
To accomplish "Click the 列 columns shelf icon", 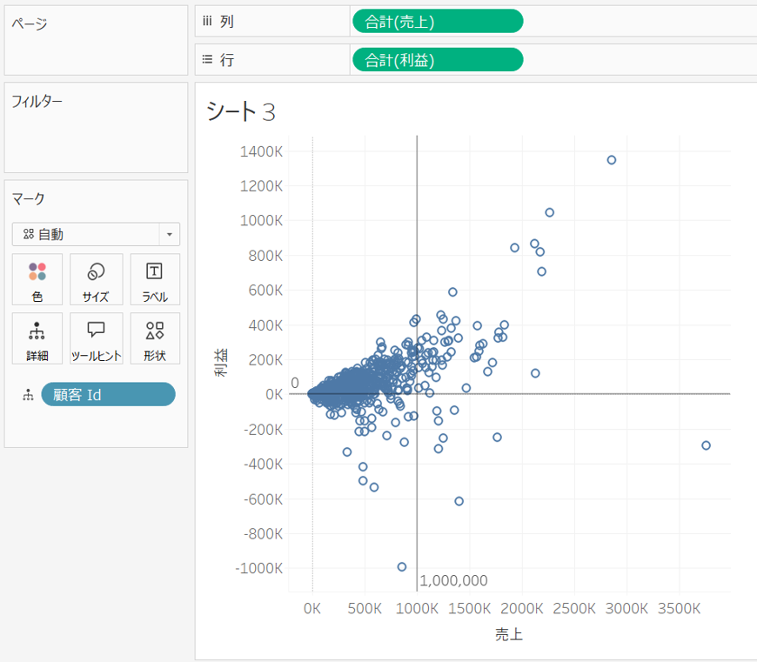I will click(207, 21).
